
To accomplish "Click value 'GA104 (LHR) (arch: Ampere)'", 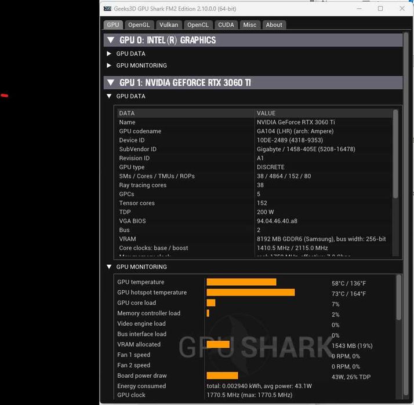I will click(295, 132).
